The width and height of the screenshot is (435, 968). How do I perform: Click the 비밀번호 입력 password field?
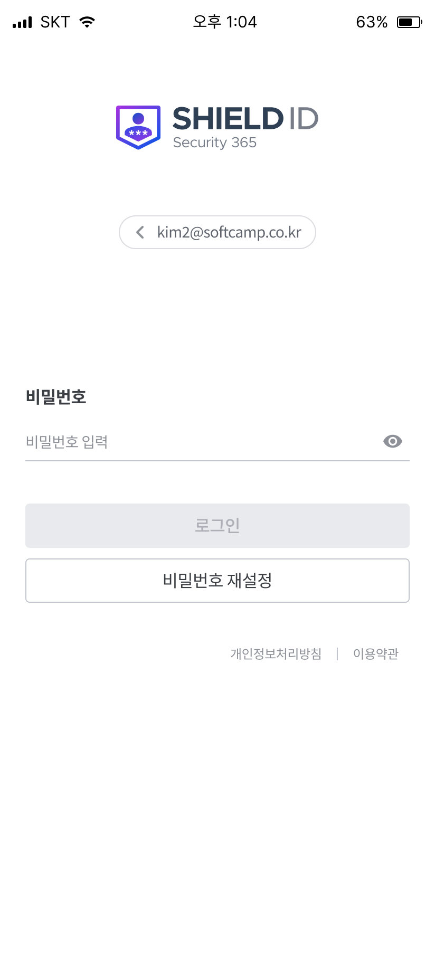point(201,442)
